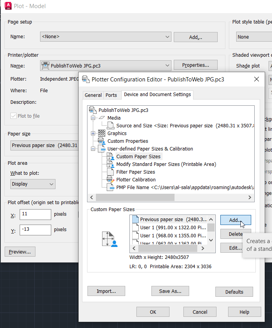Click paper size list horizontal scroll left arrow
This screenshot has width=272, height=328.
(x=134, y=248)
